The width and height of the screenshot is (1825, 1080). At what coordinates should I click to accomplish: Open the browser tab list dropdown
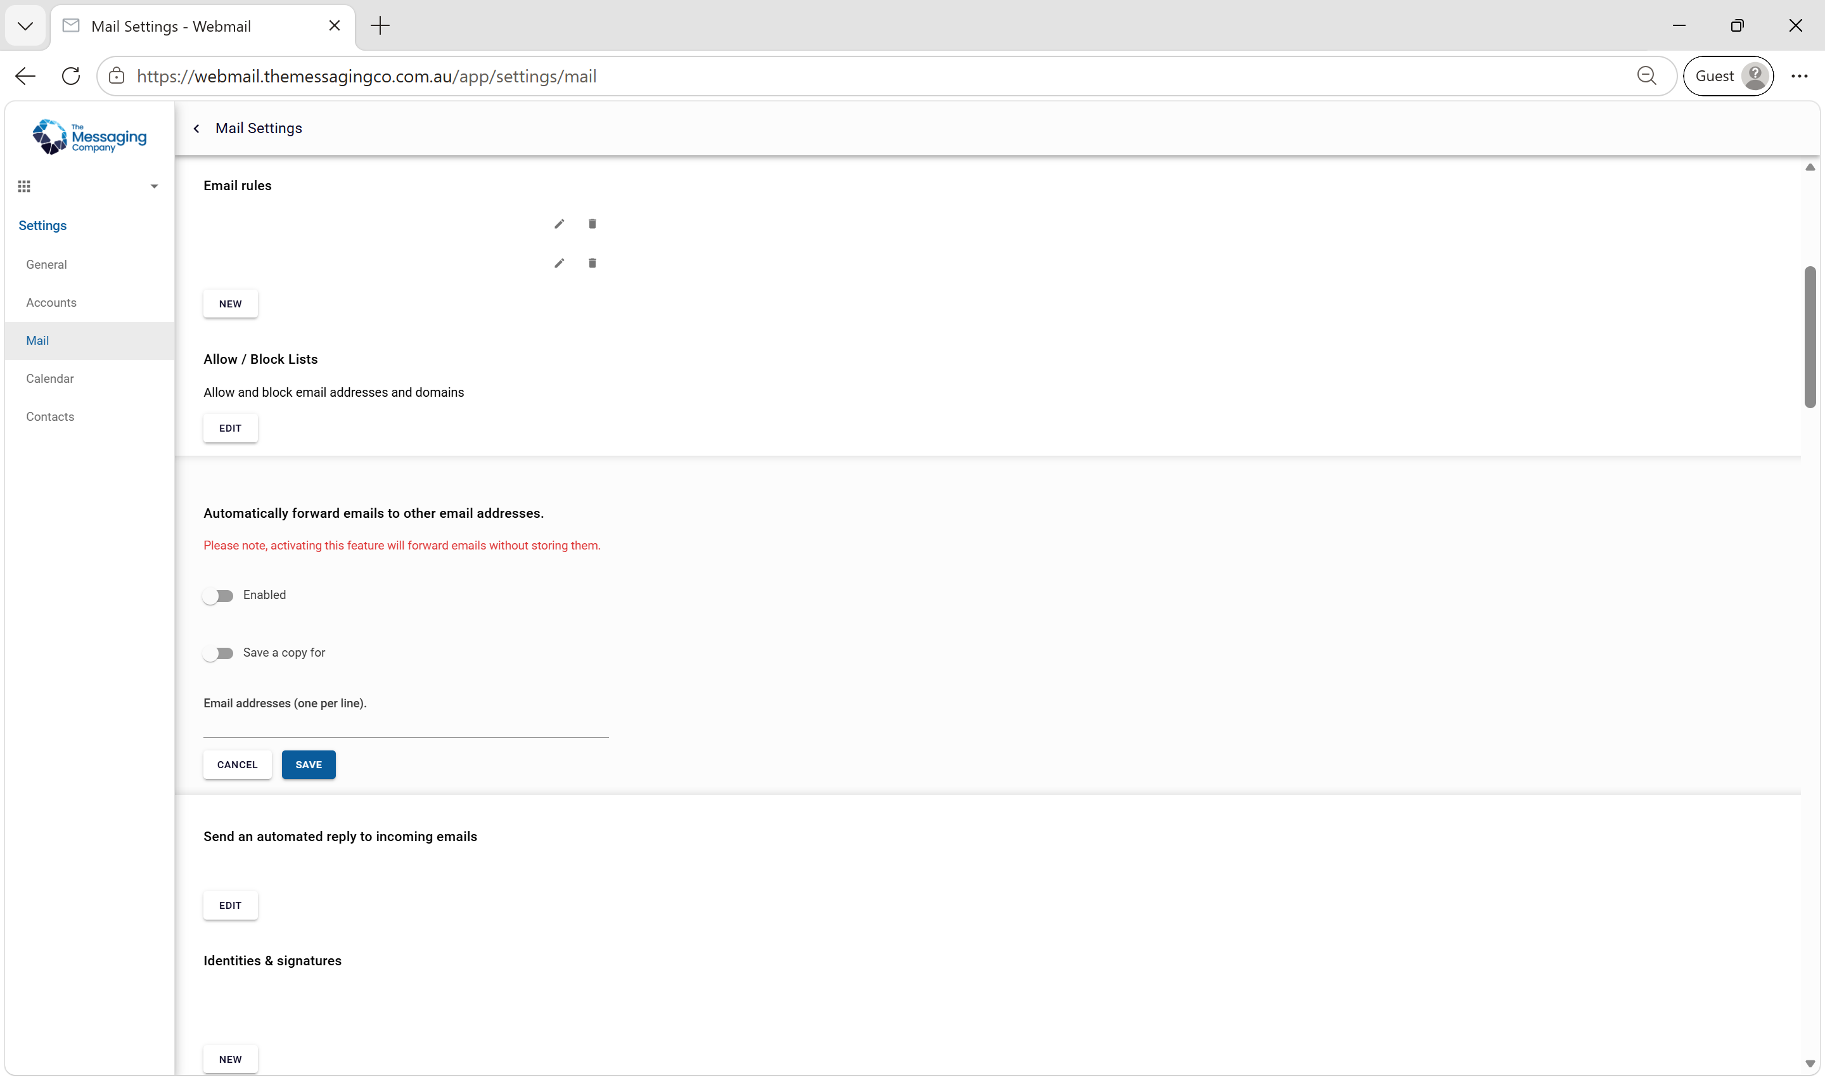tap(25, 26)
